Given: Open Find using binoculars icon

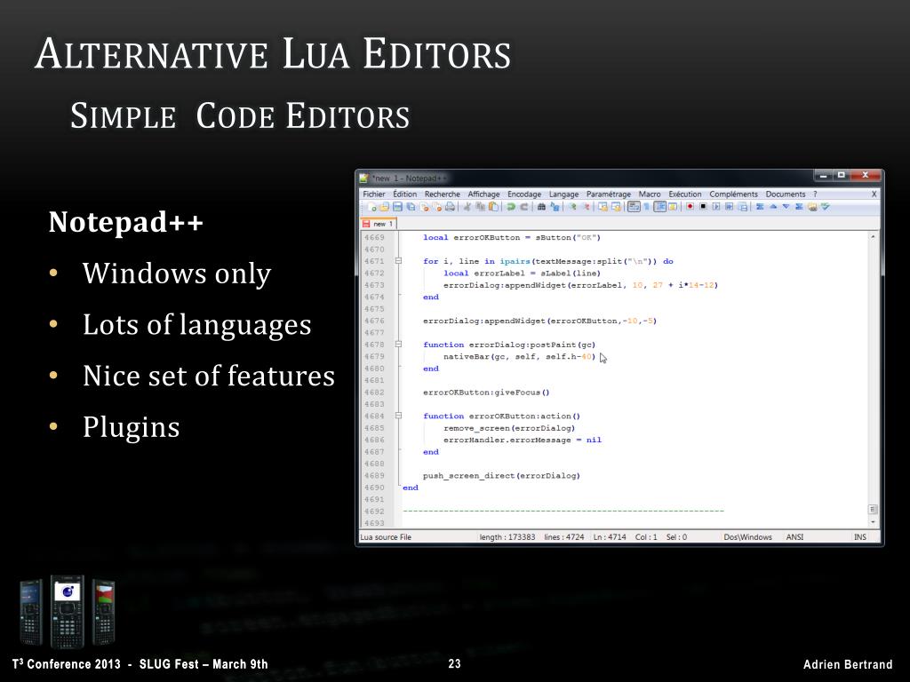Looking at the screenshot, I should click(541, 206).
